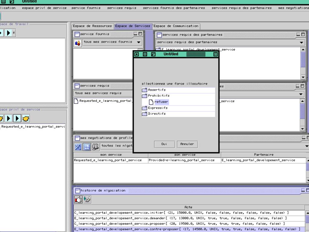Switch to Espace de Communication tab
Screen dimensions: 309x232
pos(176,26)
